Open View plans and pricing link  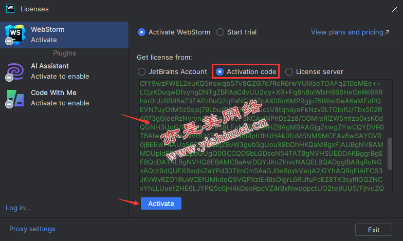pos(350,32)
